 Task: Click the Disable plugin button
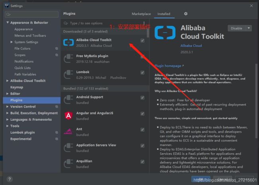point(237,28)
